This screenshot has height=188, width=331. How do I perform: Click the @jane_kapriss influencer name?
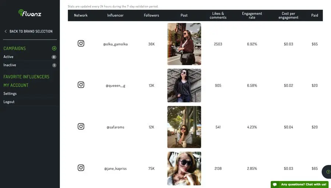tap(115, 169)
